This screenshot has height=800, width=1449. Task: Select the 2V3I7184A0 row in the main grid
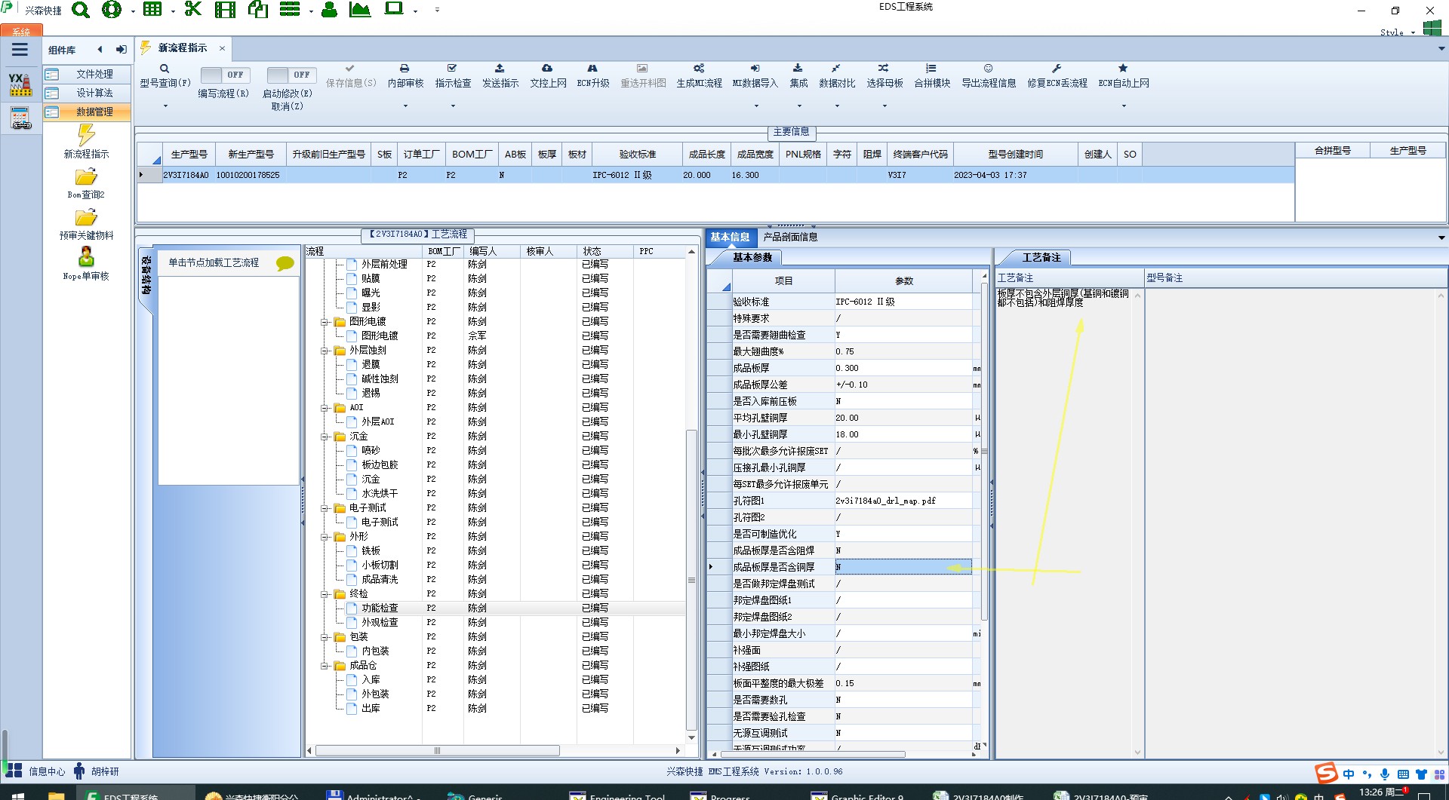click(x=715, y=175)
